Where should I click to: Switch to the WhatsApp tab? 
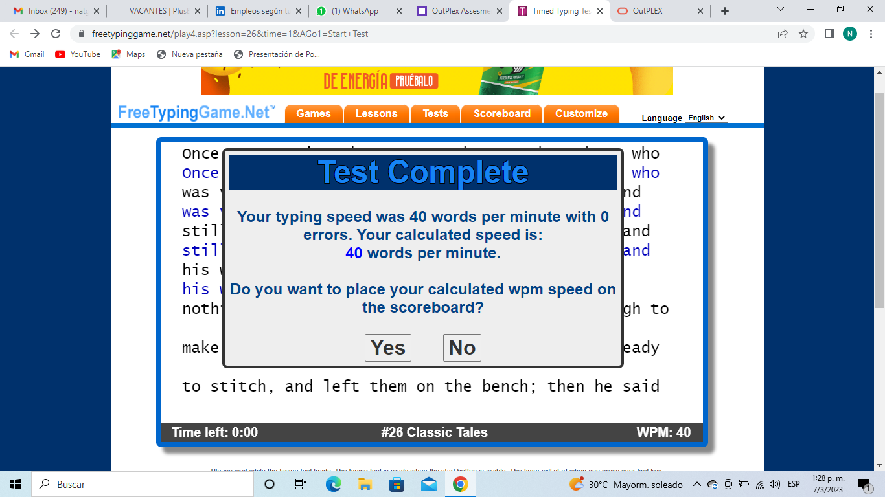coord(360,11)
